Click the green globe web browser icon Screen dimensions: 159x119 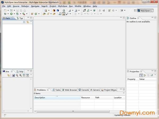pyautogui.click(x=94, y=10)
